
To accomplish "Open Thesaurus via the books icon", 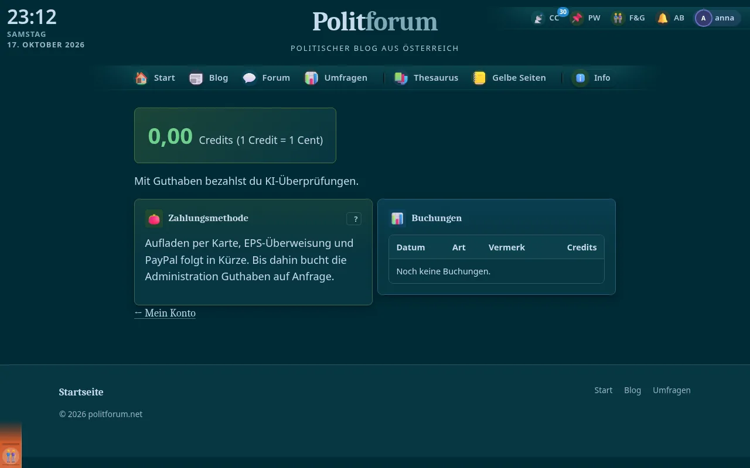I will [x=401, y=78].
